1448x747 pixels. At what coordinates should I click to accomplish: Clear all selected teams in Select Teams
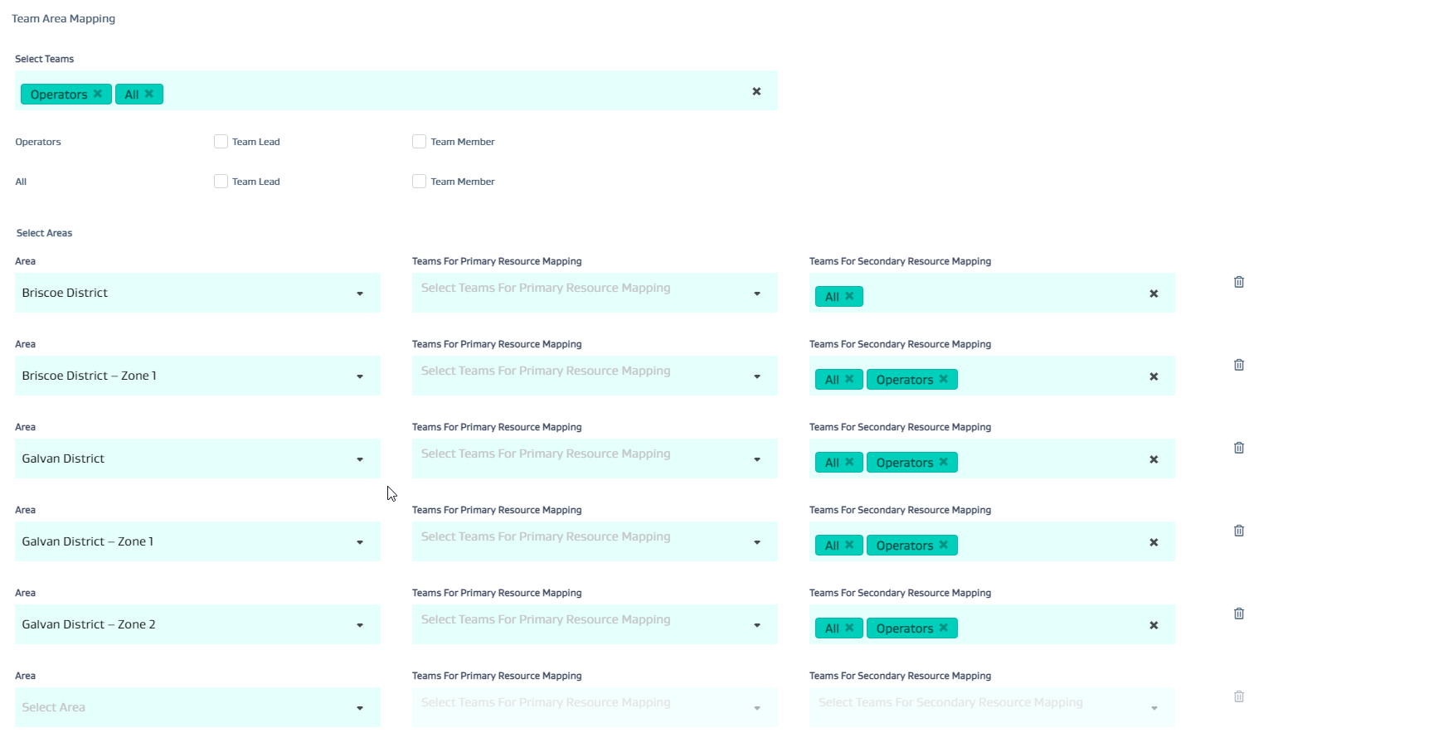point(756,91)
